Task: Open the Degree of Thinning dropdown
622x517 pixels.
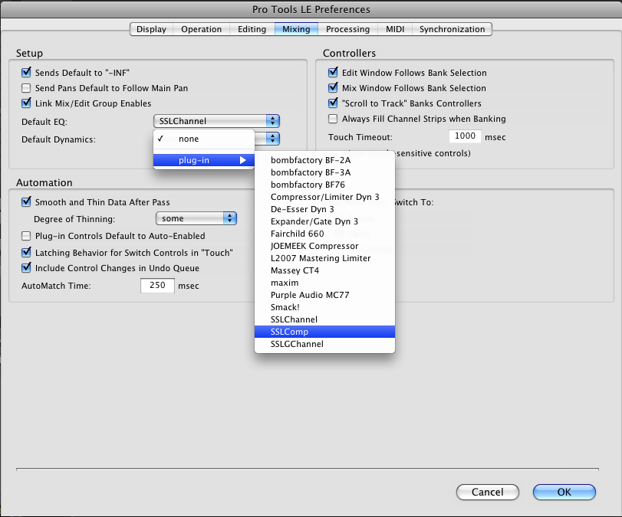Action: pyautogui.click(x=196, y=218)
